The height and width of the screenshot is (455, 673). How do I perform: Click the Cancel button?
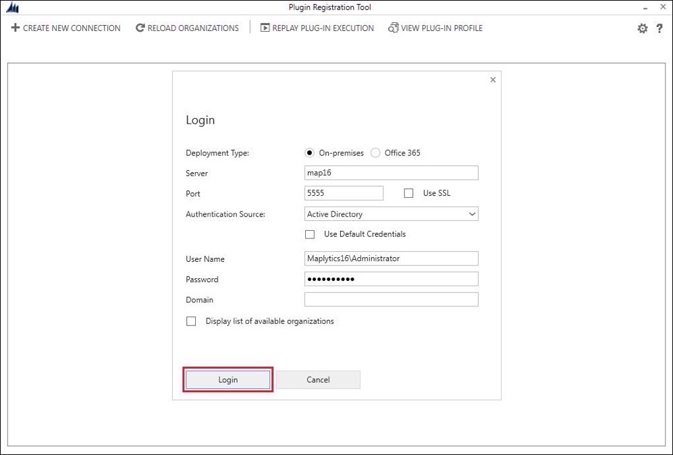[x=318, y=380]
